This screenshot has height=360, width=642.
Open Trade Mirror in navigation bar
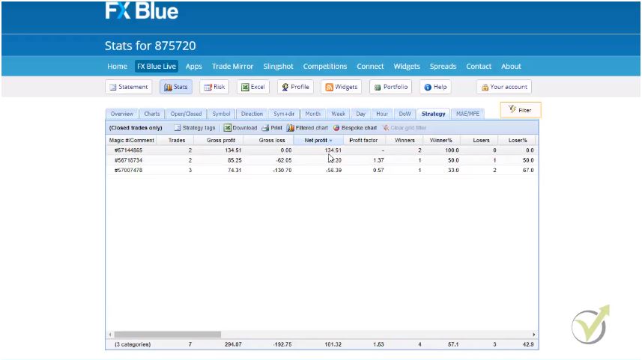[232, 66]
